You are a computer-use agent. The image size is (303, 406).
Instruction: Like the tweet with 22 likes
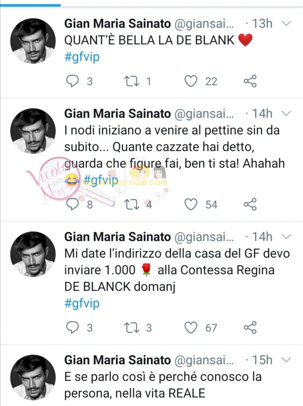[x=191, y=81]
